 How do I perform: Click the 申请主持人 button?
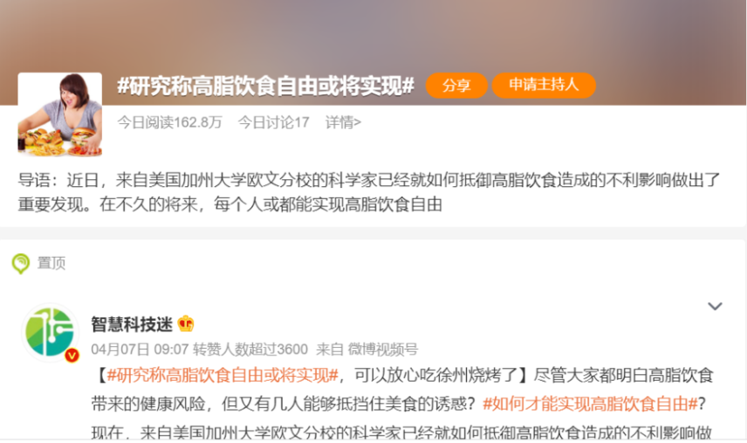click(544, 86)
